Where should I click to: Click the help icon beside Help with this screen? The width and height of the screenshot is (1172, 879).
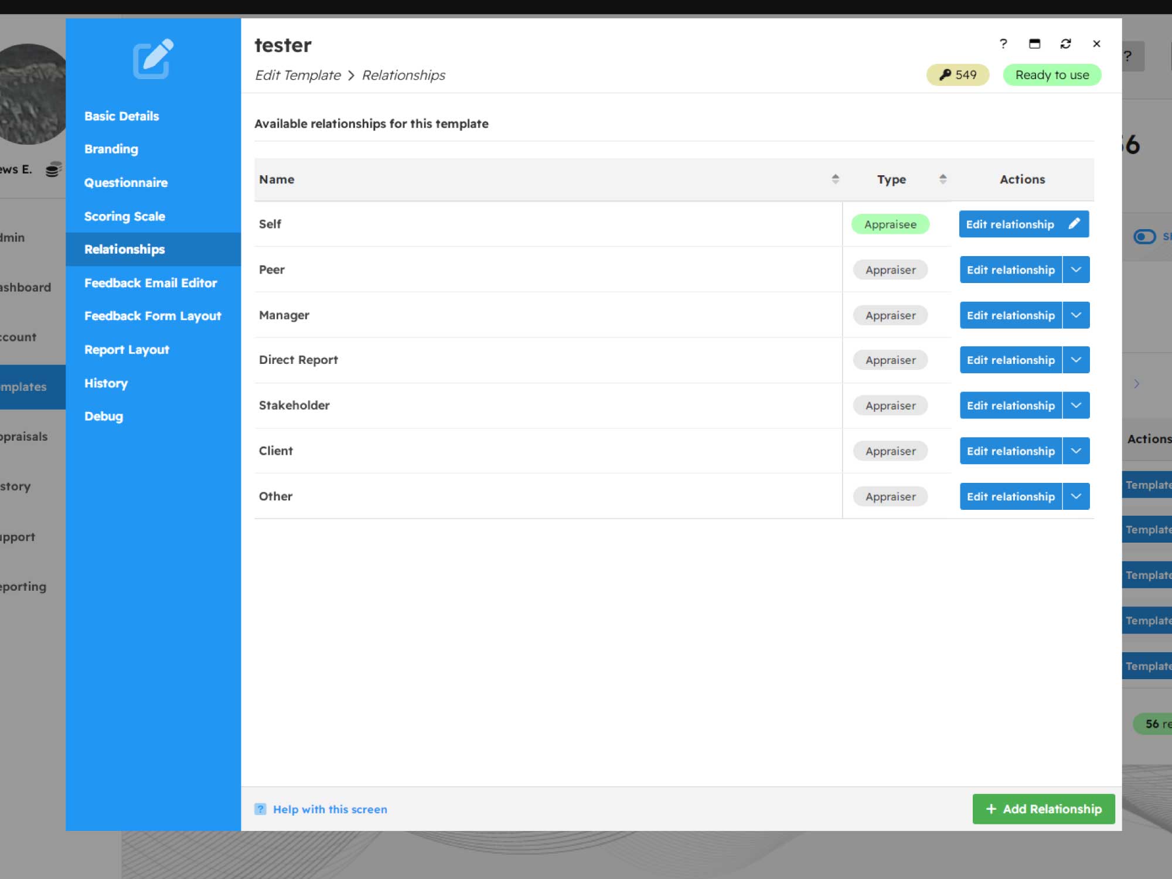pyautogui.click(x=260, y=809)
